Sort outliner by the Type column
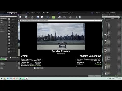This screenshot has width=122, height=91. point(119,18)
